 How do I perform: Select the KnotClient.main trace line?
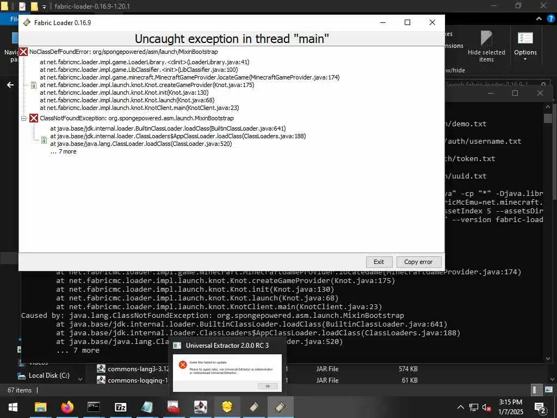139,108
